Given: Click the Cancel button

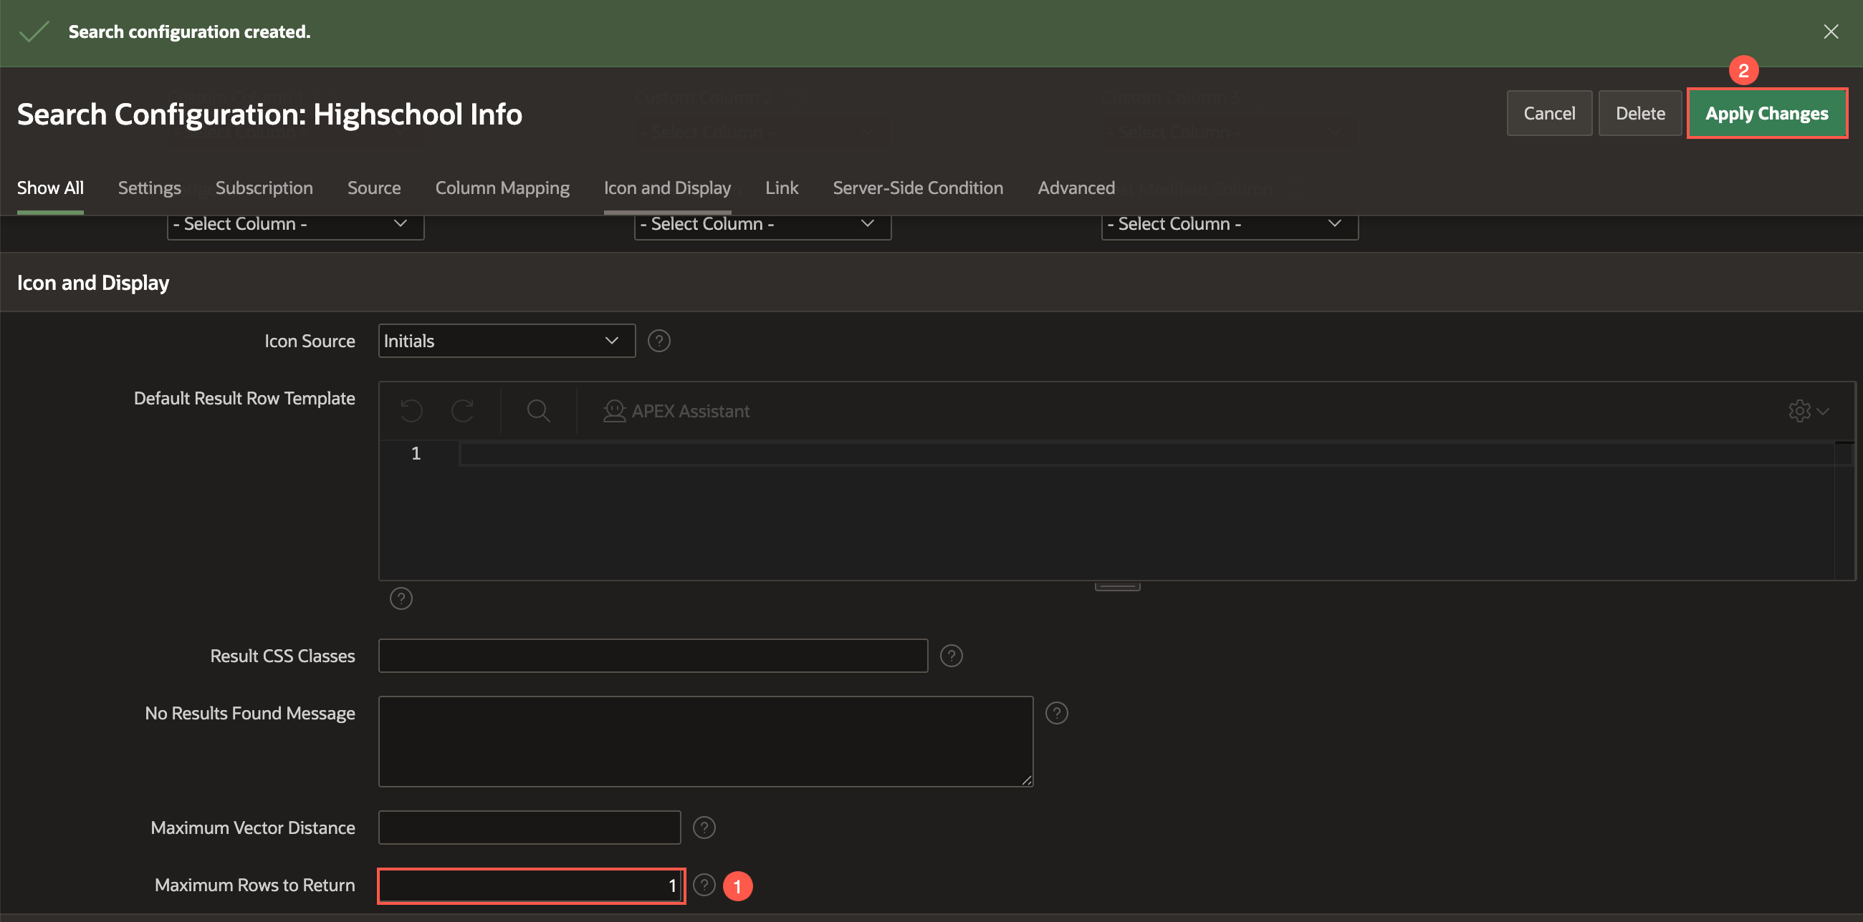Looking at the screenshot, I should [1548, 113].
